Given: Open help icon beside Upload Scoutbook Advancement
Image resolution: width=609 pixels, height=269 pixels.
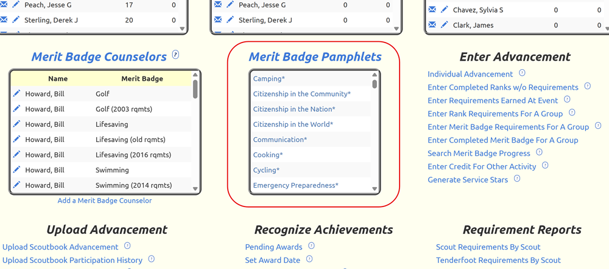Looking at the screenshot, I should [127, 245].
